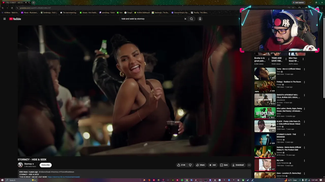Image resolution: width=325 pixels, height=182 pixels.
Task: Open options menu for Smooth Afrobeat Mix
Action: [x=304, y=95]
